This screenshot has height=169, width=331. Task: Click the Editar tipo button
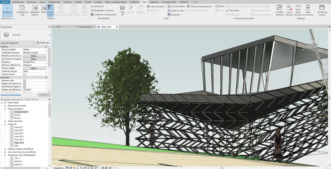click(x=43, y=43)
